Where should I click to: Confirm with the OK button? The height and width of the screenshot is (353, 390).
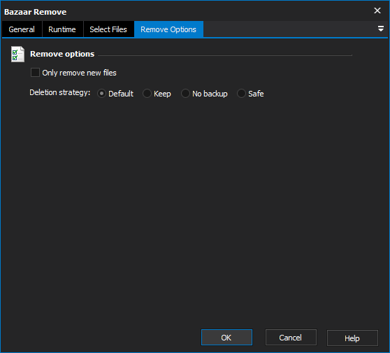point(226,338)
